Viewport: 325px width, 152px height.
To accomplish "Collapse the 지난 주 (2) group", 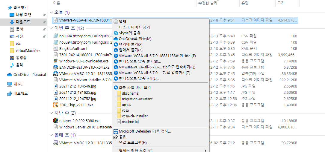I will pyautogui.click(x=52, y=113).
